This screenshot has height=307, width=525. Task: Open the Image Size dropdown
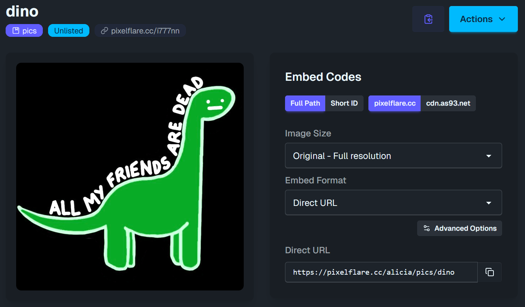point(393,156)
